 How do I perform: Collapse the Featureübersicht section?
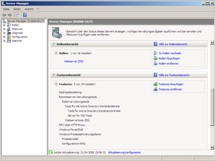[x=54, y=75]
